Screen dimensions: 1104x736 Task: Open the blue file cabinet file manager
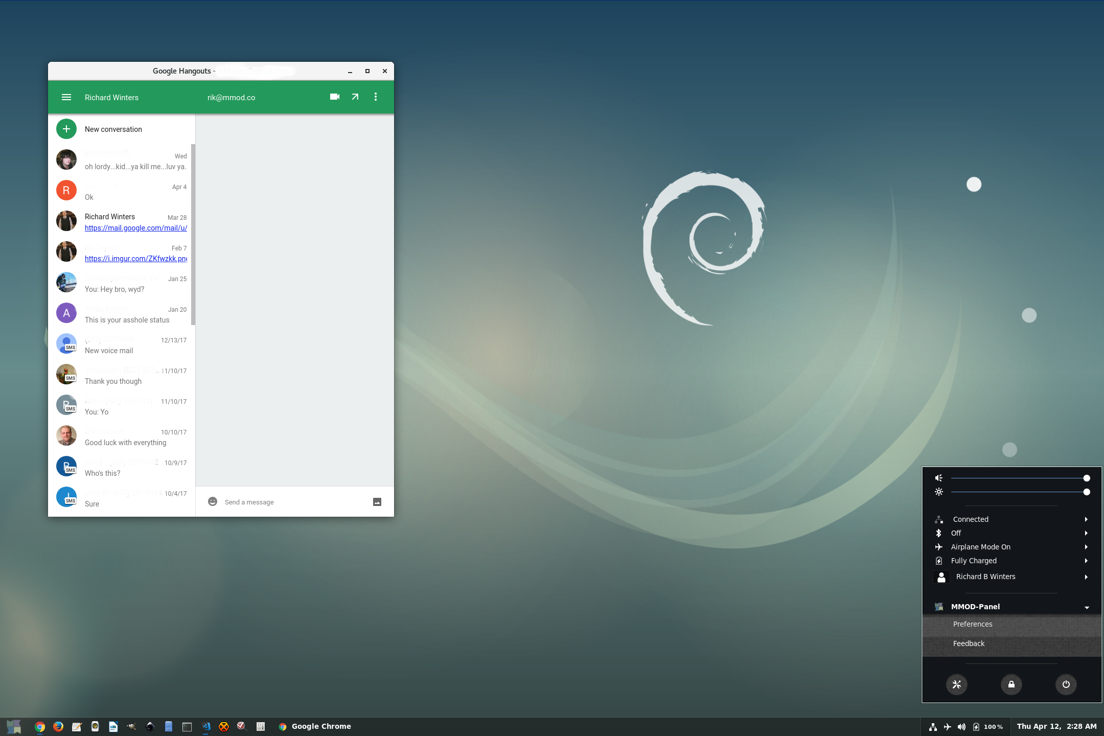pos(169,726)
